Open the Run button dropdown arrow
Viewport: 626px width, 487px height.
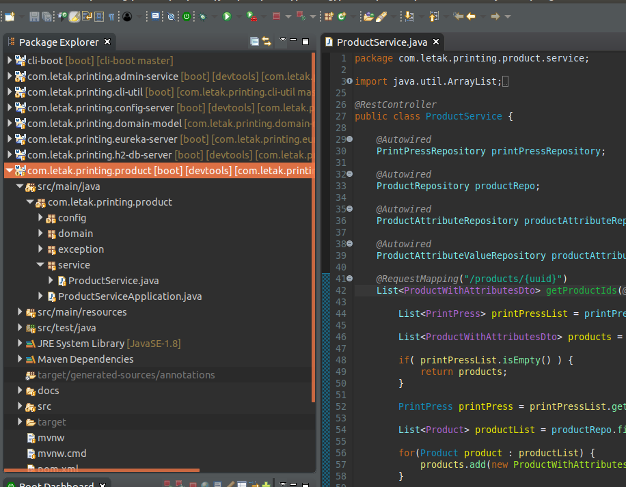pyautogui.click(x=239, y=16)
